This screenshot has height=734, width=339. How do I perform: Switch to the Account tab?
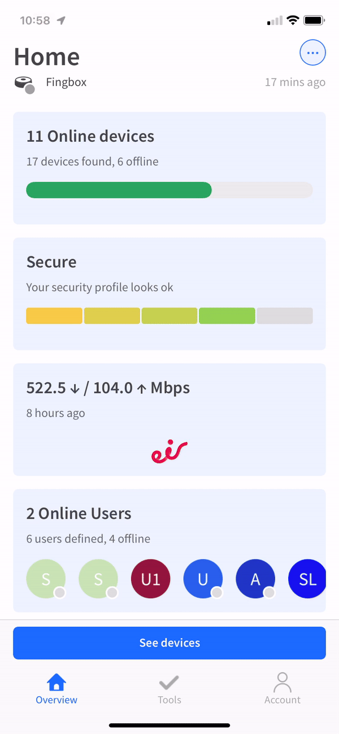point(282,689)
